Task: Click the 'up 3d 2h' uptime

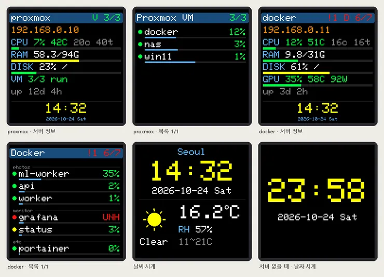Action: click(285, 91)
